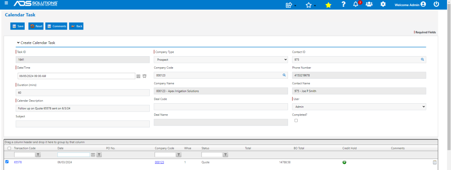Open the hamburger navigation menu
The height and width of the screenshot is (170, 451).
click(6, 3)
